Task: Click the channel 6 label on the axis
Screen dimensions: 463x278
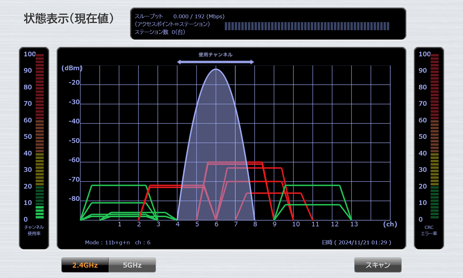Action: 216,224
